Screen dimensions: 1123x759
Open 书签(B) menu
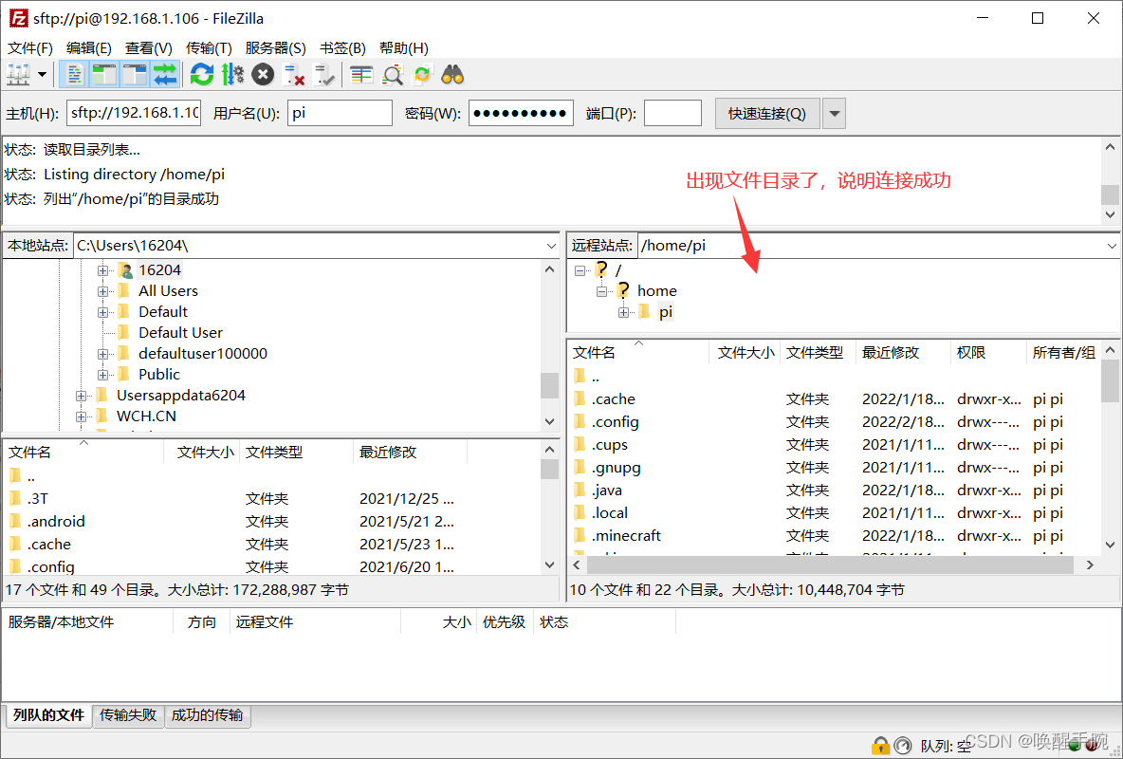[x=342, y=48]
